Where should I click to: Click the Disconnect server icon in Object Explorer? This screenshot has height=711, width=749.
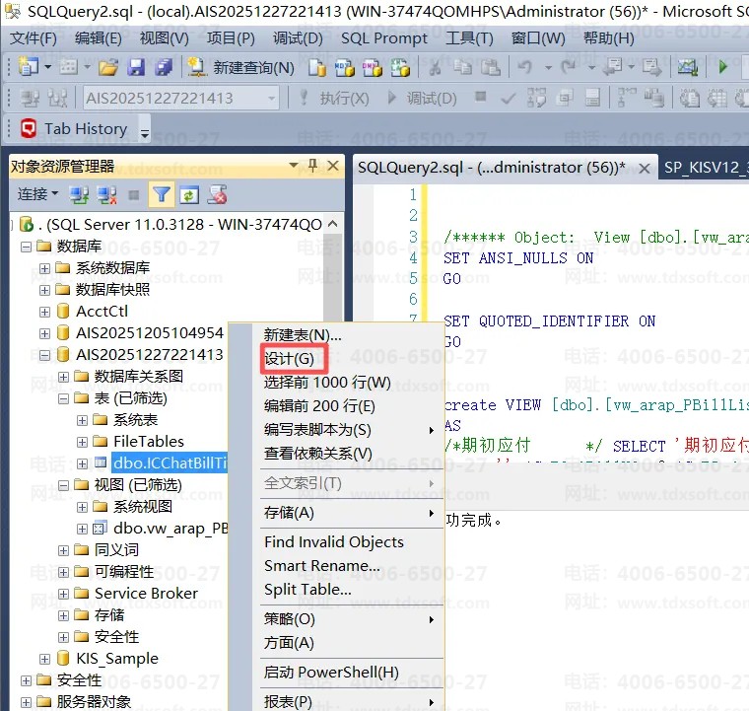click(107, 194)
